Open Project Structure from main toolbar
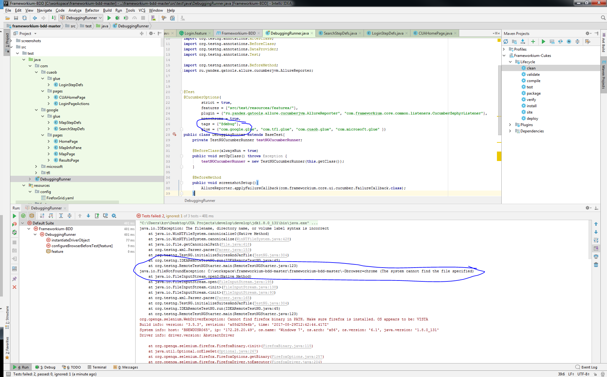This screenshot has width=607, height=377. (172, 18)
